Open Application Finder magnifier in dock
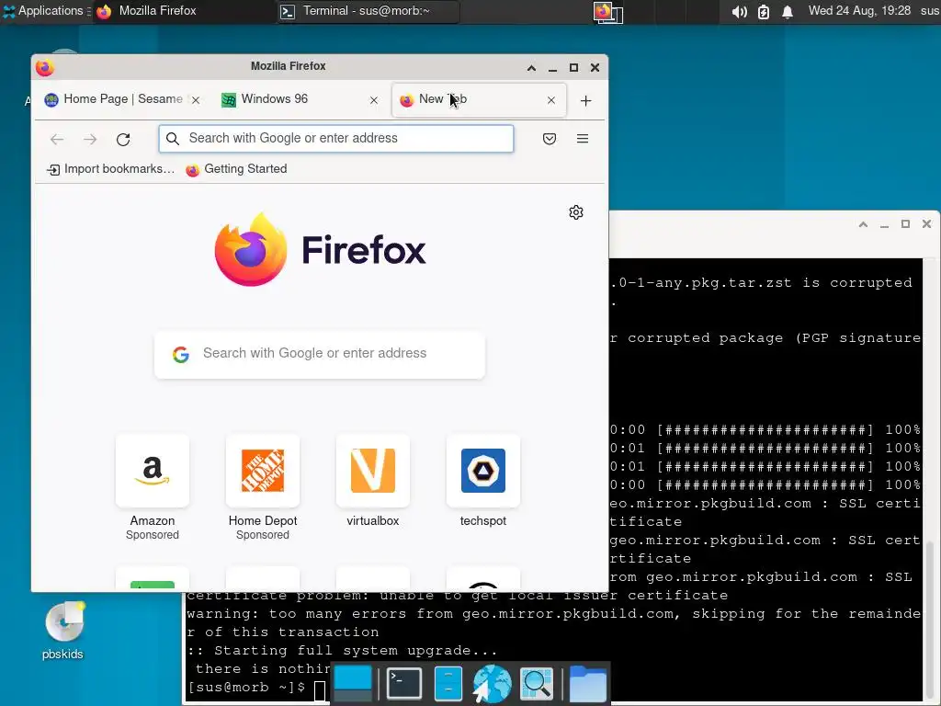The height and width of the screenshot is (706, 941). pos(536,683)
